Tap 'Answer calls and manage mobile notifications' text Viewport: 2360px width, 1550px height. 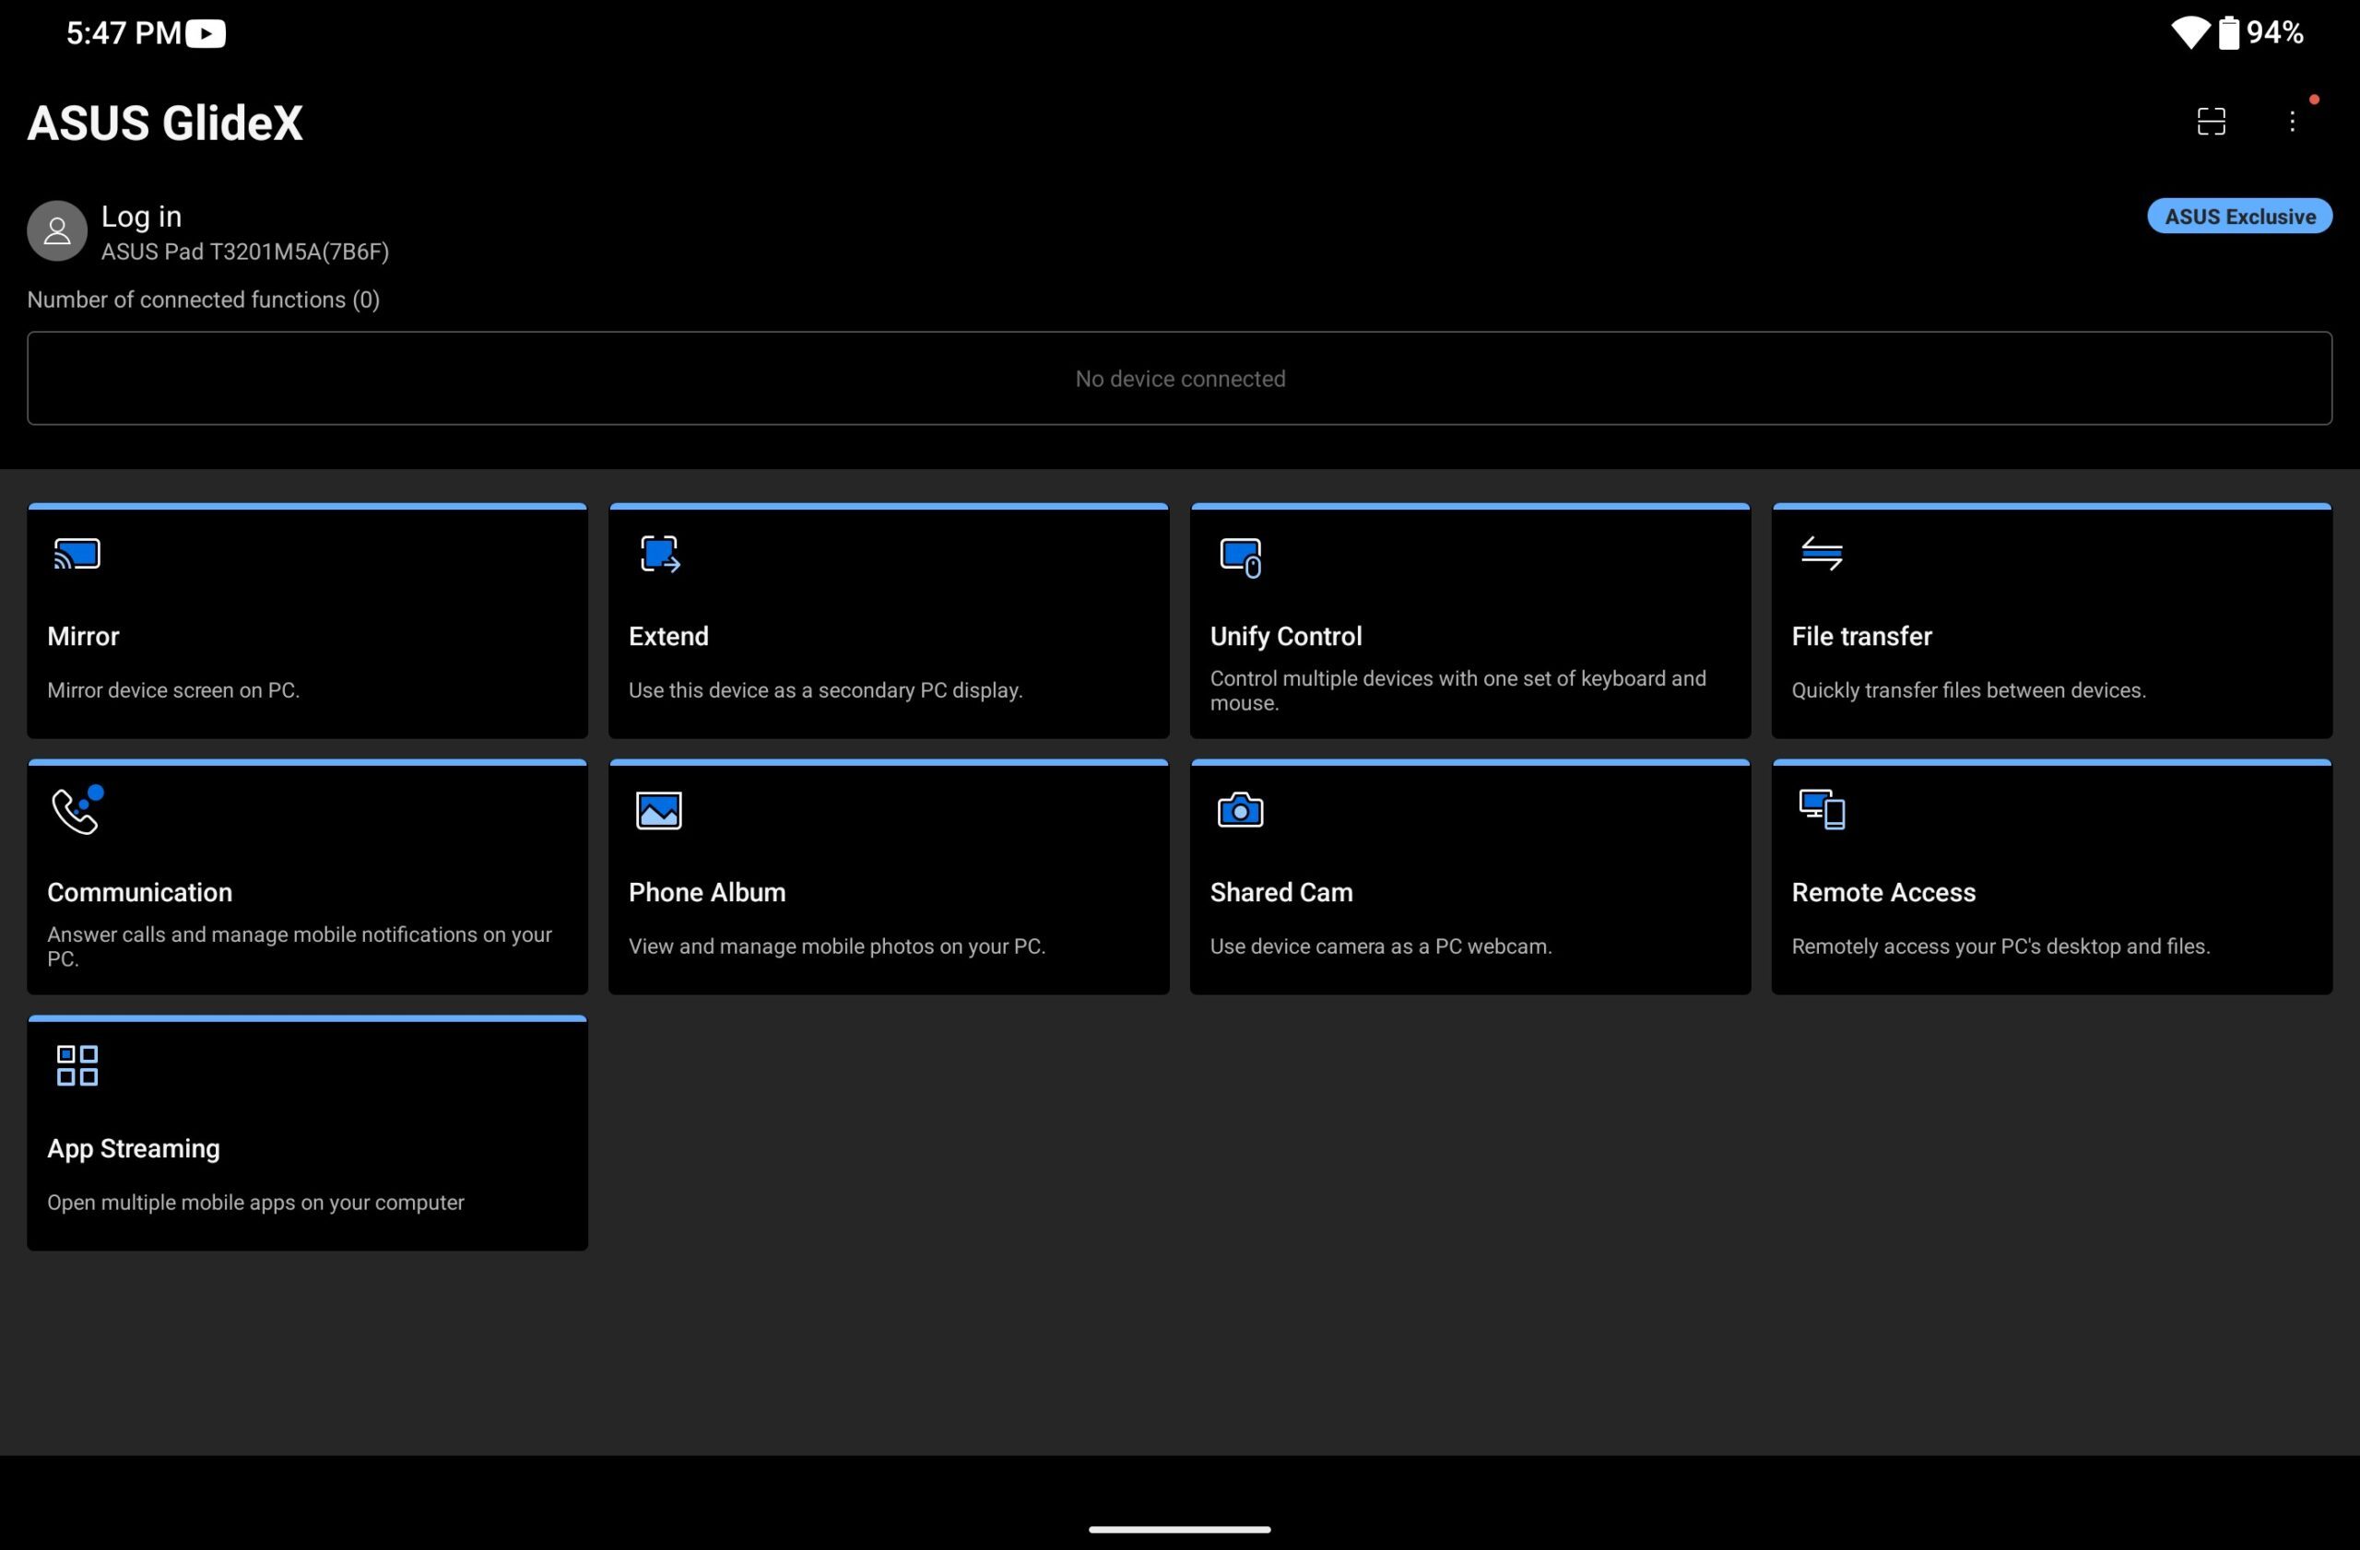(300, 945)
